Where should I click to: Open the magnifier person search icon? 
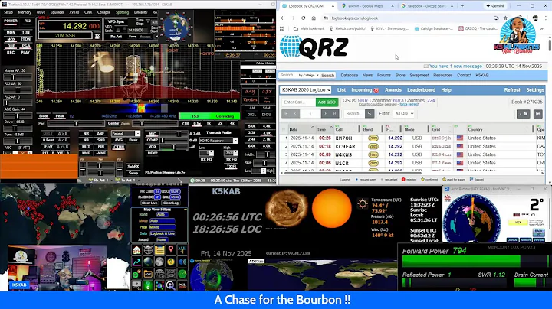pos(171,285)
